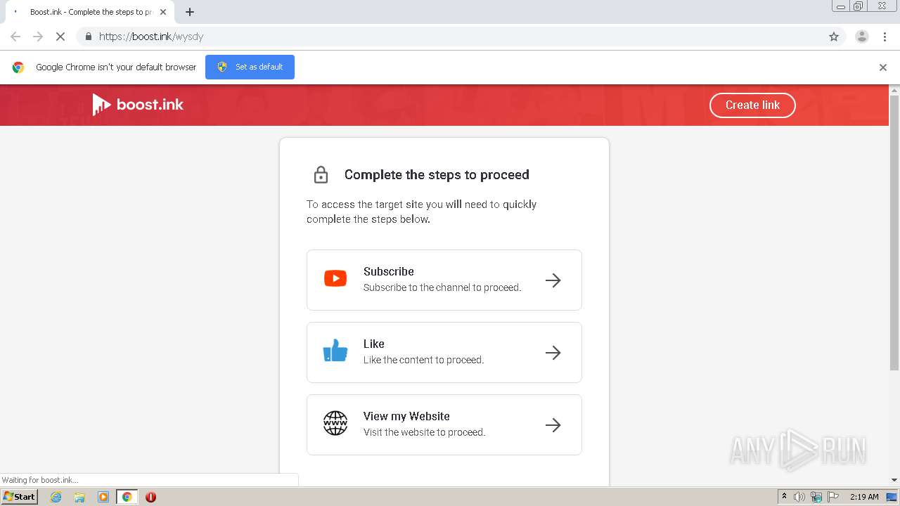The width and height of the screenshot is (900, 506).
Task: Open the Subscribe step arrow
Action: click(x=553, y=280)
